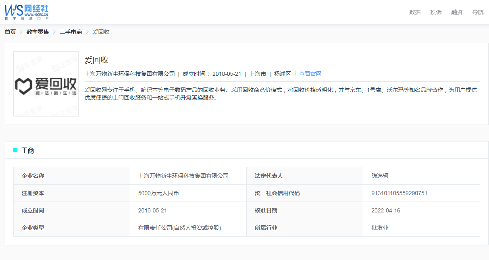Select the 工商 section heading
Image resolution: width=489 pixels, height=260 pixels.
click(x=28, y=150)
